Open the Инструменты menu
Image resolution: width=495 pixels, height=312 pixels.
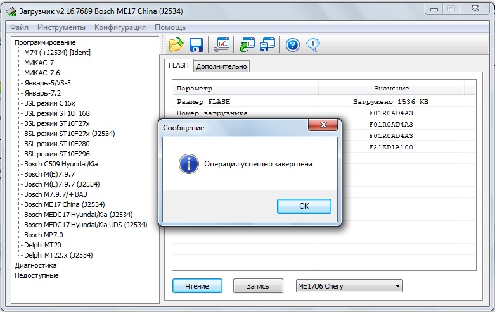[x=61, y=27]
